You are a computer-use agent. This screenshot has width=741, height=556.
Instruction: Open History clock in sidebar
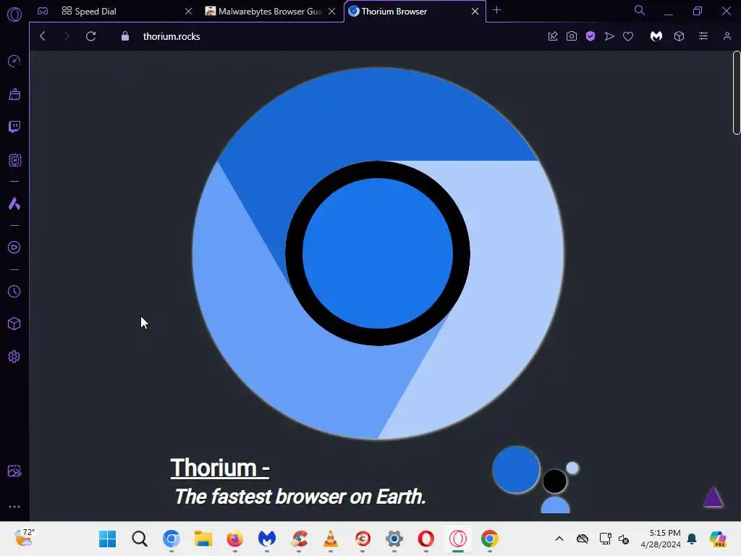tap(14, 291)
